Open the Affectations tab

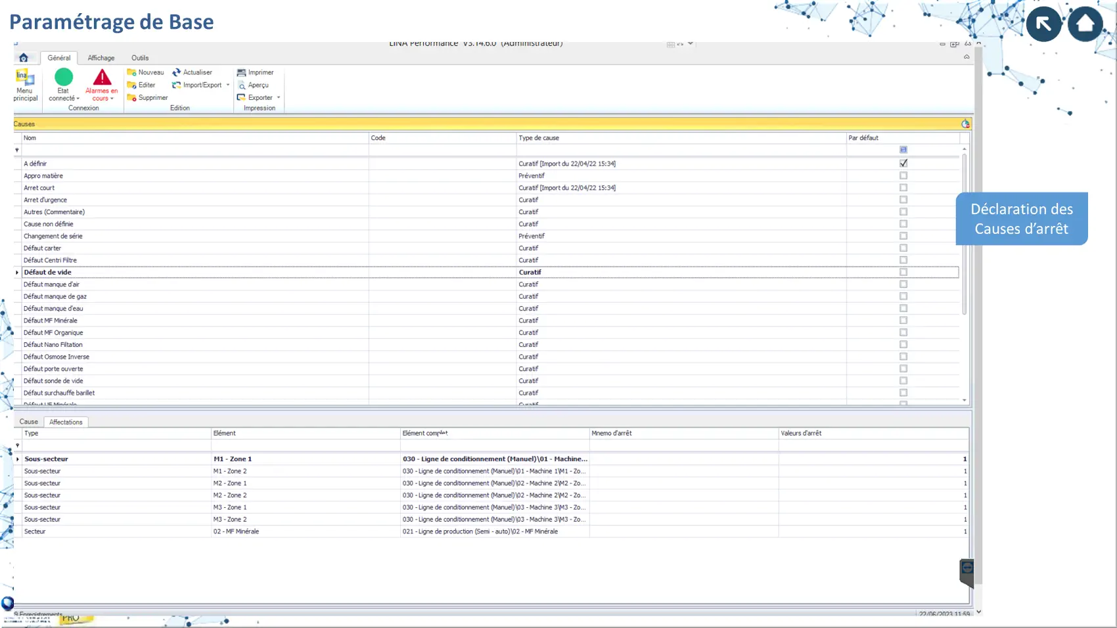66,422
